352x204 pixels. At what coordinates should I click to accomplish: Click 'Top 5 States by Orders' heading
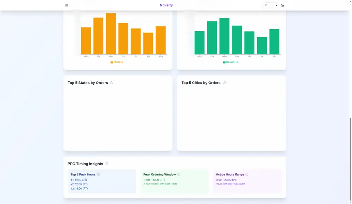point(88,83)
